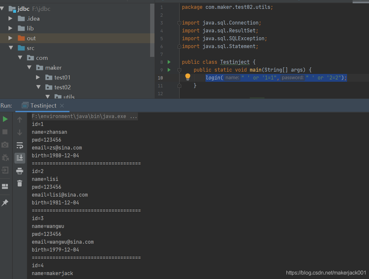The image size is (369, 279).
Task: Click console line name=wangwu
Action: pyautogui.click(x=48, y=226)
